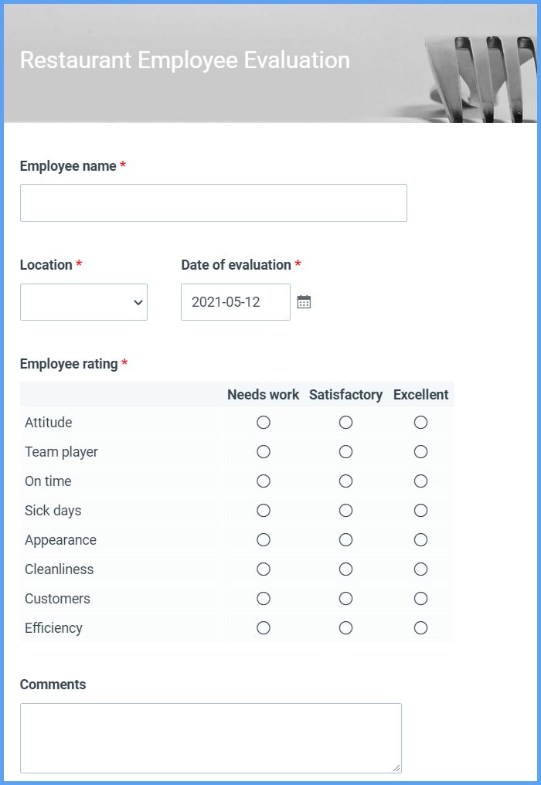Rate Cleanliness as Satisfactory
This screenshot has height=785, width=541.
(x=345, y=569)
